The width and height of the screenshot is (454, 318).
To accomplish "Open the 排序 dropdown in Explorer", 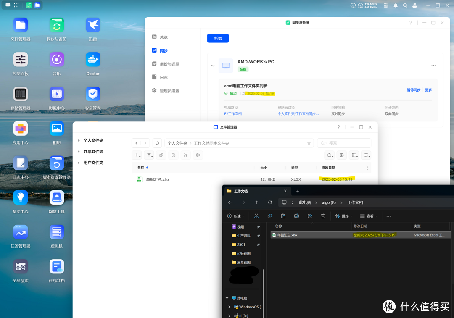I will pyautogui.click(x=344, y=216).
